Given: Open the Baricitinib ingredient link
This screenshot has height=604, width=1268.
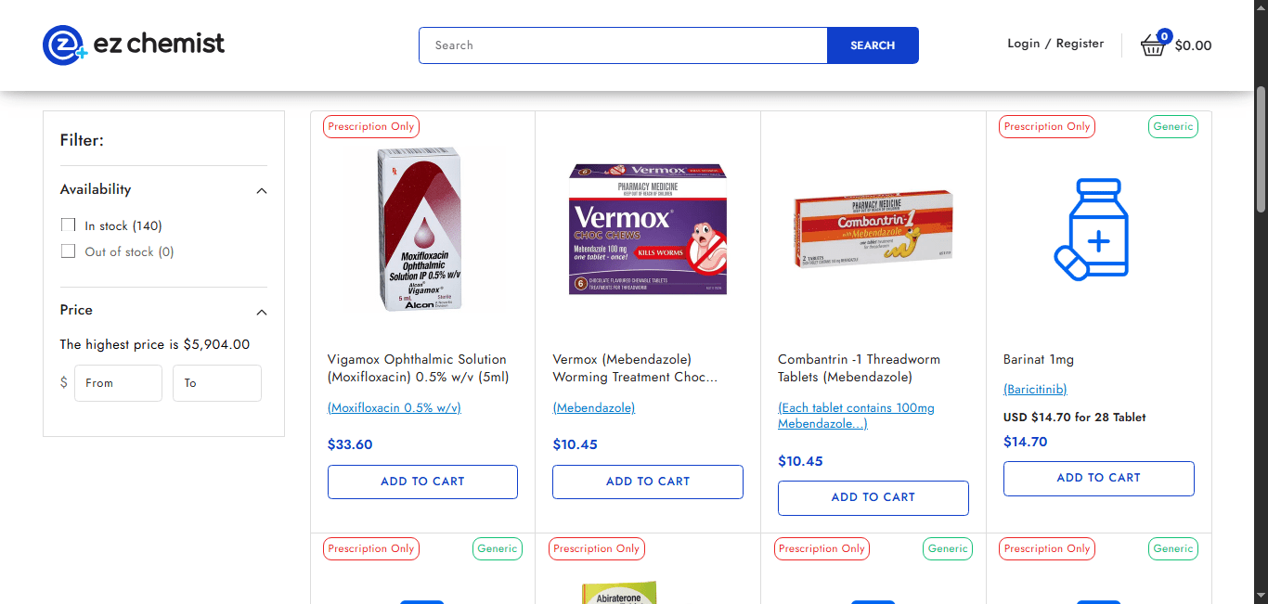Looking at the screenshot, I should click(x=1035, y=390).
